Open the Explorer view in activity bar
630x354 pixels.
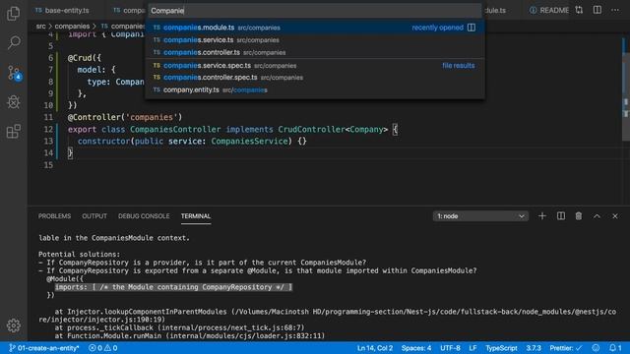pos(13,13)
